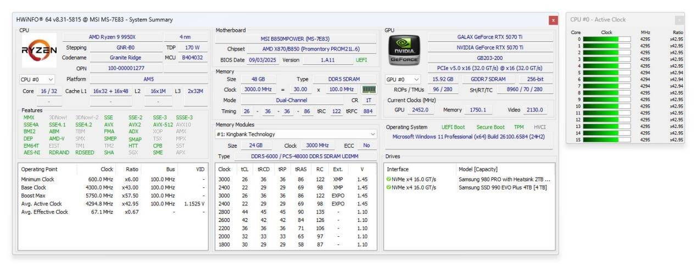
Task: Click the GALAX GeForce RTX 5070 Ti field
Action: coord(490,37)
